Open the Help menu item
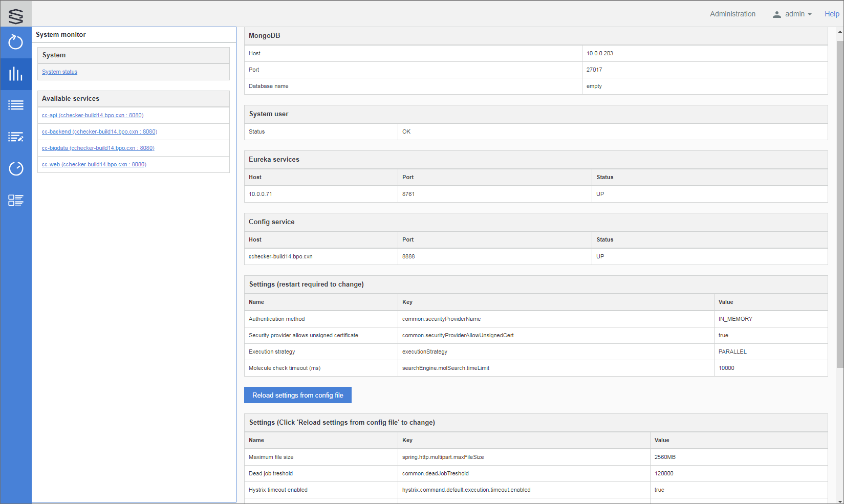This screenshot has width=844, height=504. pyautogui.click(x=832, y=14)
